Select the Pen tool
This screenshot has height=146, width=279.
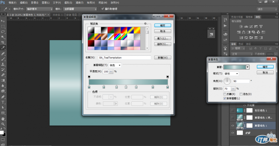click(x=3, y=97)
